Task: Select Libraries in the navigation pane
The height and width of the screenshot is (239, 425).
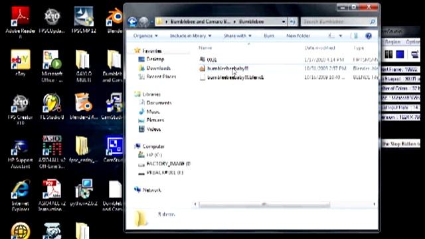Action: [151, 94]
